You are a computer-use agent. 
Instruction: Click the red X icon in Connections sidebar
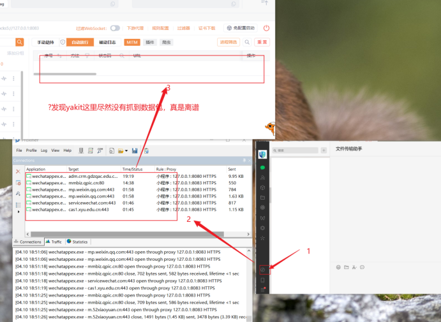(18, 172)
